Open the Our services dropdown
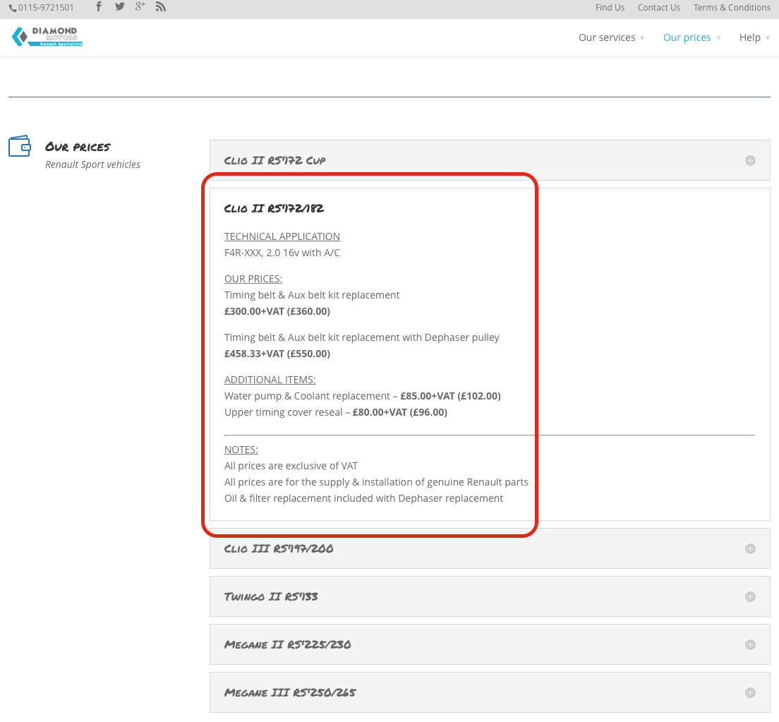779x722 pixels. [x=607, y=37]
